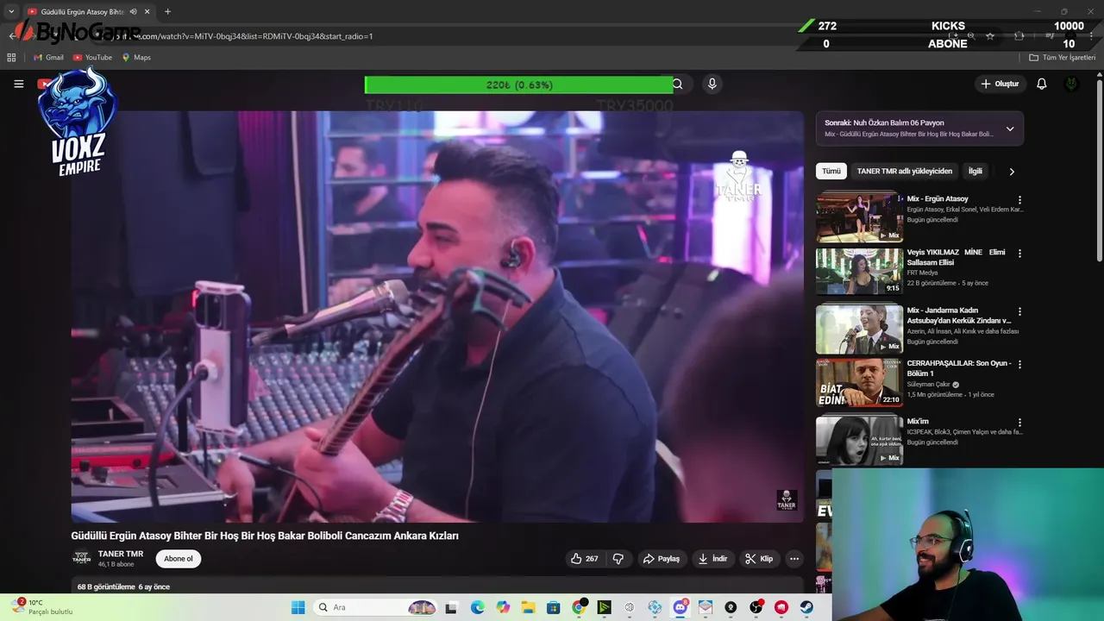Image resolution: width=1104 pixels, height=621 pixels.
Task: Open Microsoft Store from the taskbar
Action: click(x=553, y=607)
